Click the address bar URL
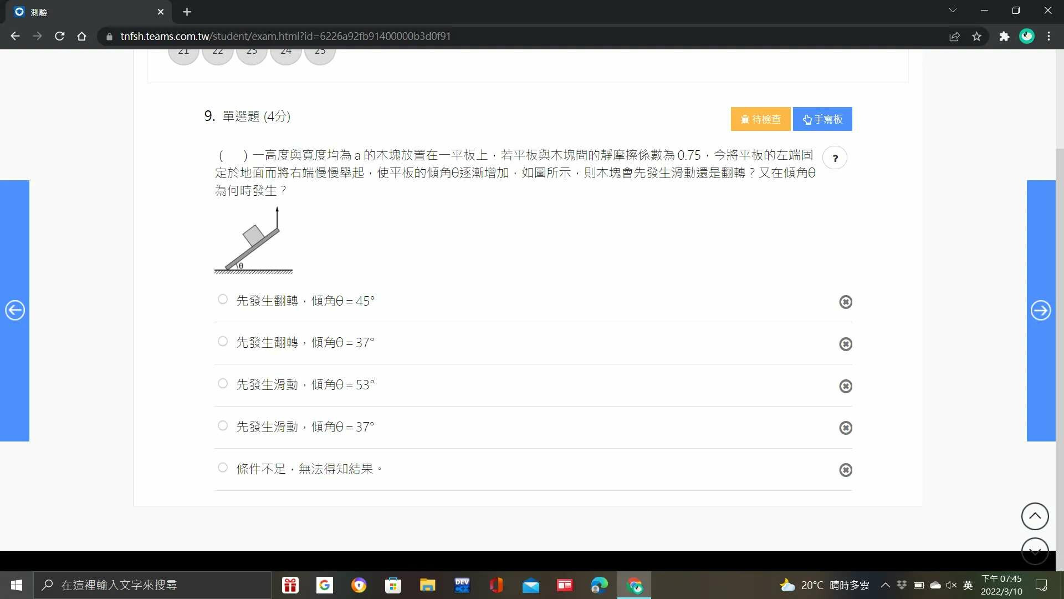The width and height of the screenshot is (1064, 599). click(x=285, y=36)
